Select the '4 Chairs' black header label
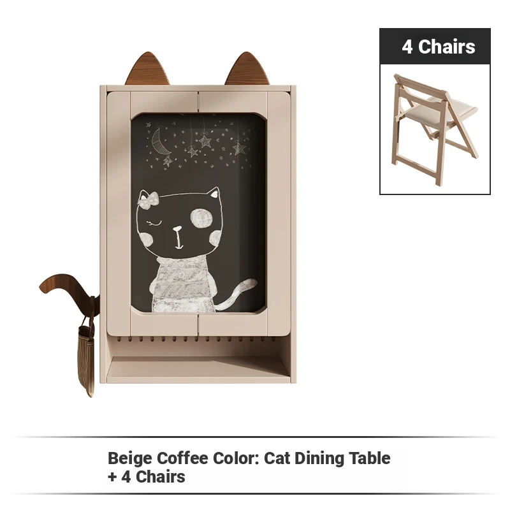Viewport: 510px width, 510px height. [x=435, y=46]
